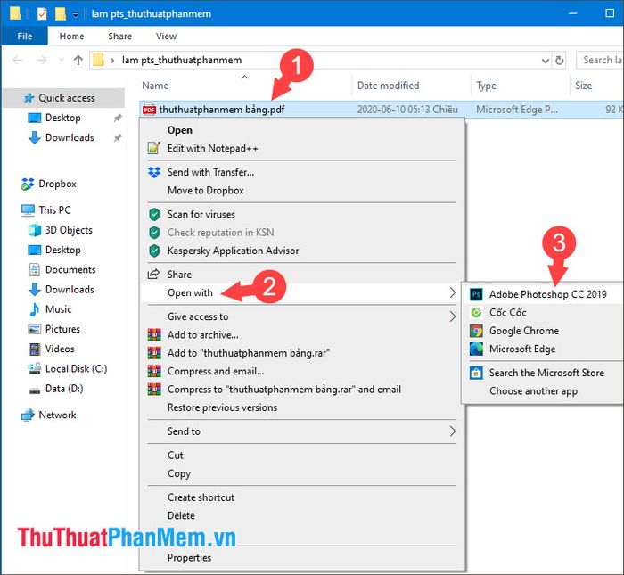
Task: Expand the Give access to submenu arrow
Action: point(453,316)
